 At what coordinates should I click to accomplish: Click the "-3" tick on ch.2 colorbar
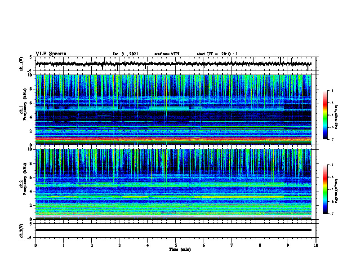332,165
